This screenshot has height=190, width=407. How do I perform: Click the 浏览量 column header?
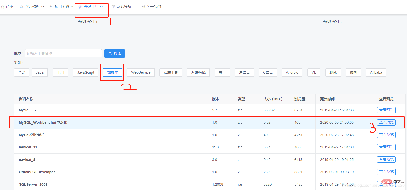[x=300, y=99]
